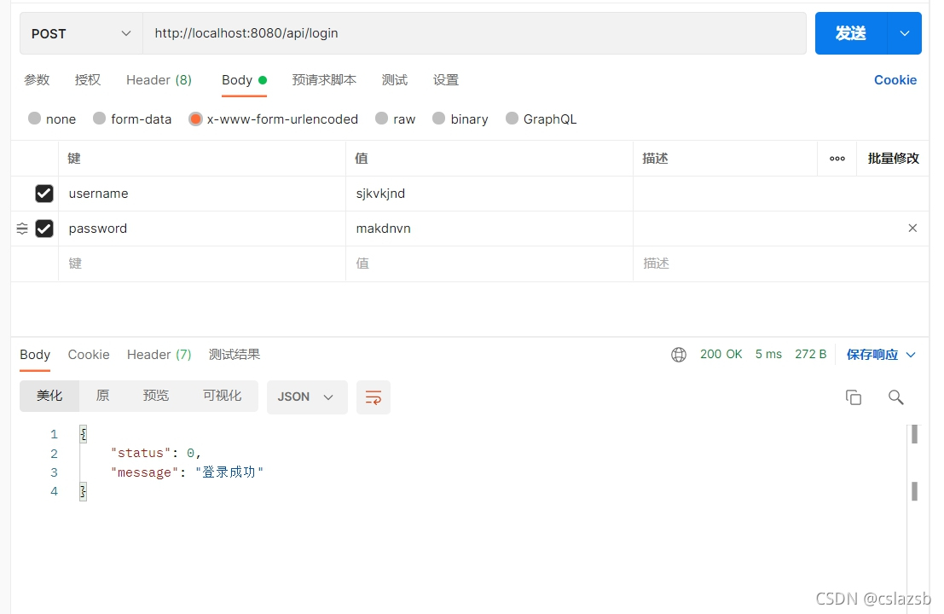This screenshot has width=944, height=614.
Task: Click the 发送 send button
Action: click(851, 33)
